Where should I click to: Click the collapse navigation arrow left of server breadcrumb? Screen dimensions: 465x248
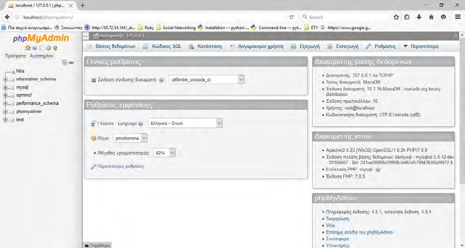(86, 36)
